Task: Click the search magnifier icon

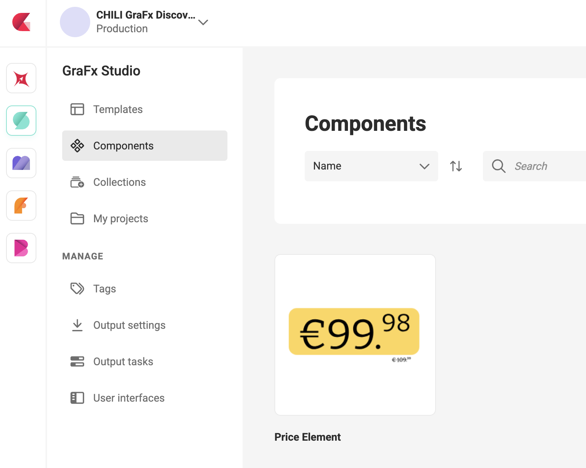Action: click(x=498, y=166)
